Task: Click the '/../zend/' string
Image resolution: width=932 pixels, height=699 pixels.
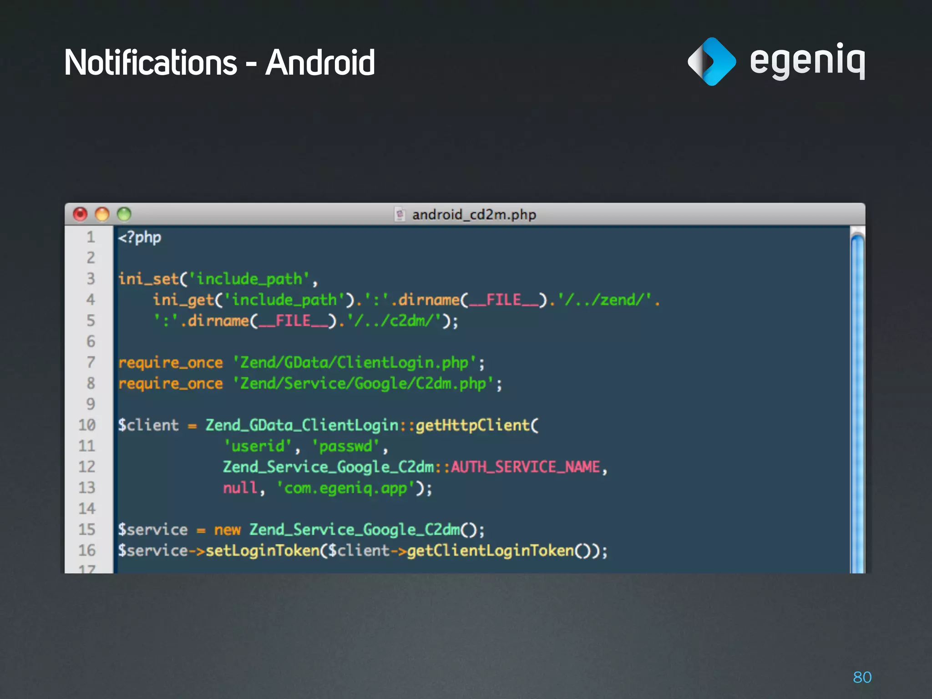Action: tap(606, 300)
